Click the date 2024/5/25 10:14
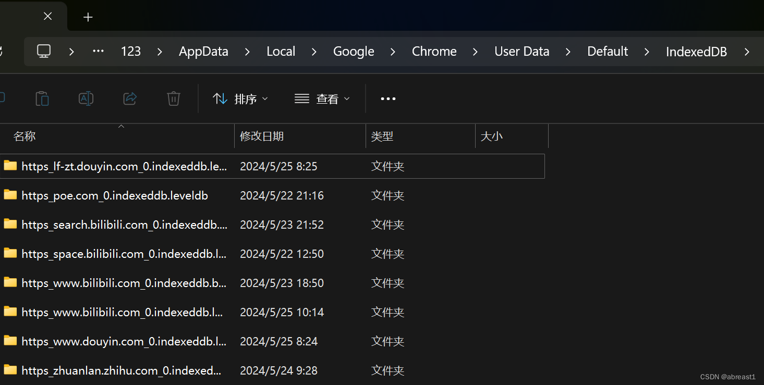764x385 pixels. click(282, 312)
